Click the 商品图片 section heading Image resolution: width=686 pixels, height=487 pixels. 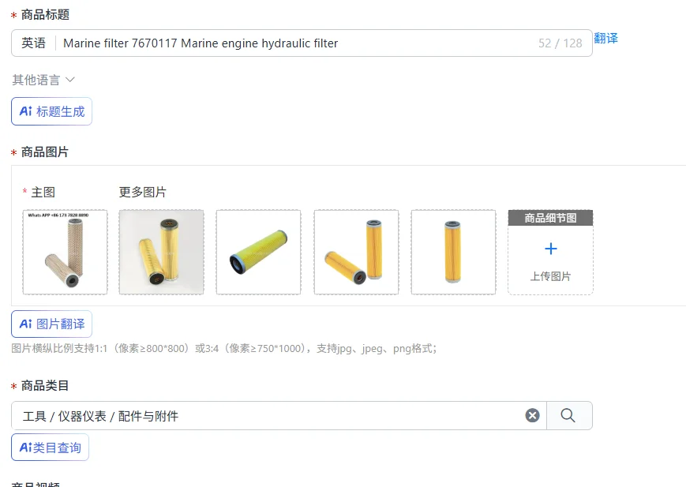pyautogui.click(x=45, y=152)
